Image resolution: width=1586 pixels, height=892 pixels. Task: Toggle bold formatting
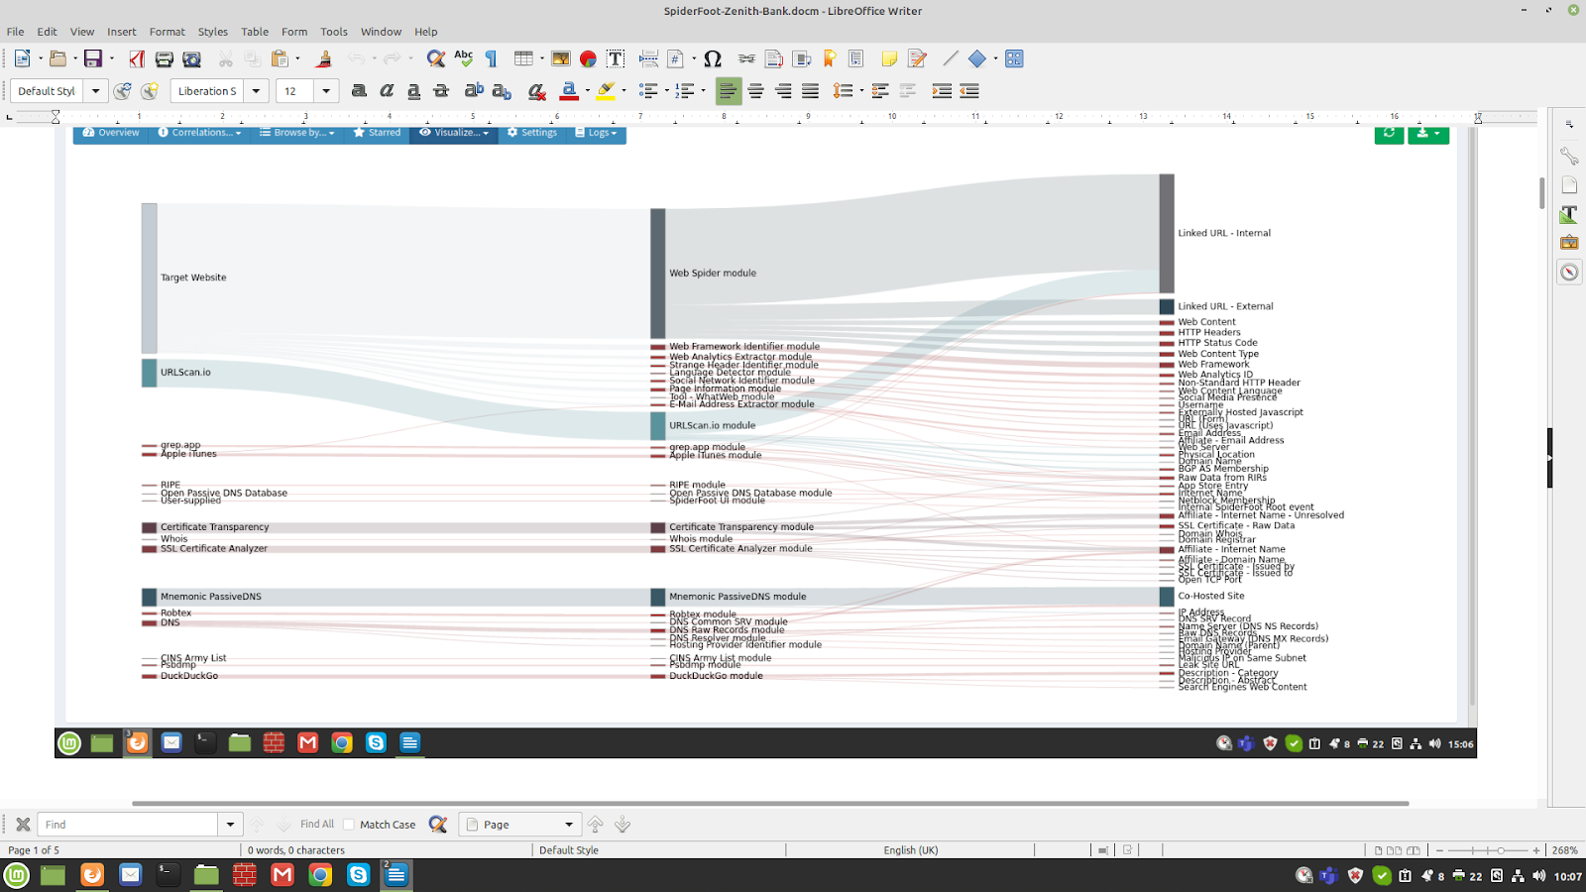[x=359, y=91]
